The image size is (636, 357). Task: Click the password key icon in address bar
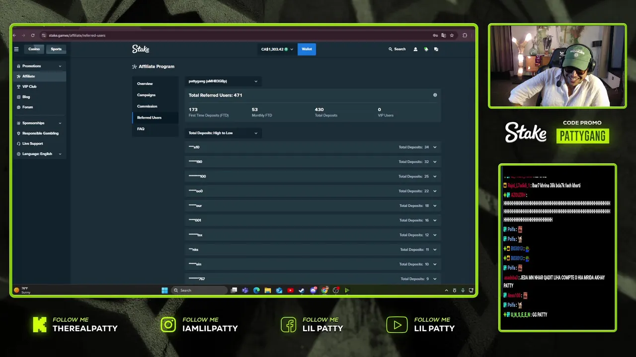pos(435,35)
